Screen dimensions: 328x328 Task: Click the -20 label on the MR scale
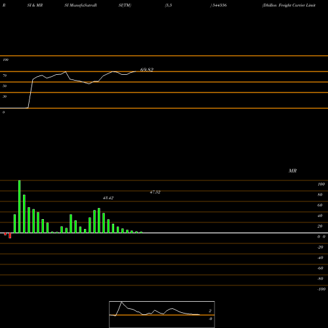point(320,247)
